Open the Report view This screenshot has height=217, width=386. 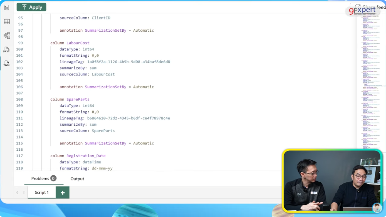coord(7,8)
